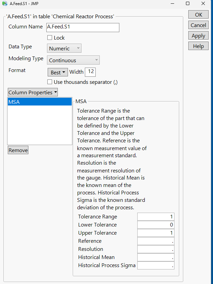Open the Column Properties menu
Image resolution: width=213 pixels, height=284 pixels.
(33, 92)
